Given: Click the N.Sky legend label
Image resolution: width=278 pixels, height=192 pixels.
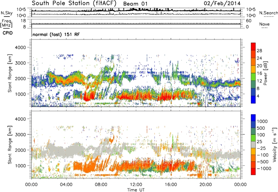Looking at the screenshot, I should [x=7, y=13].
